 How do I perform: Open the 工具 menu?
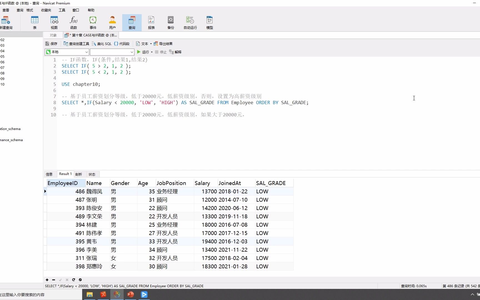[62, 10]
